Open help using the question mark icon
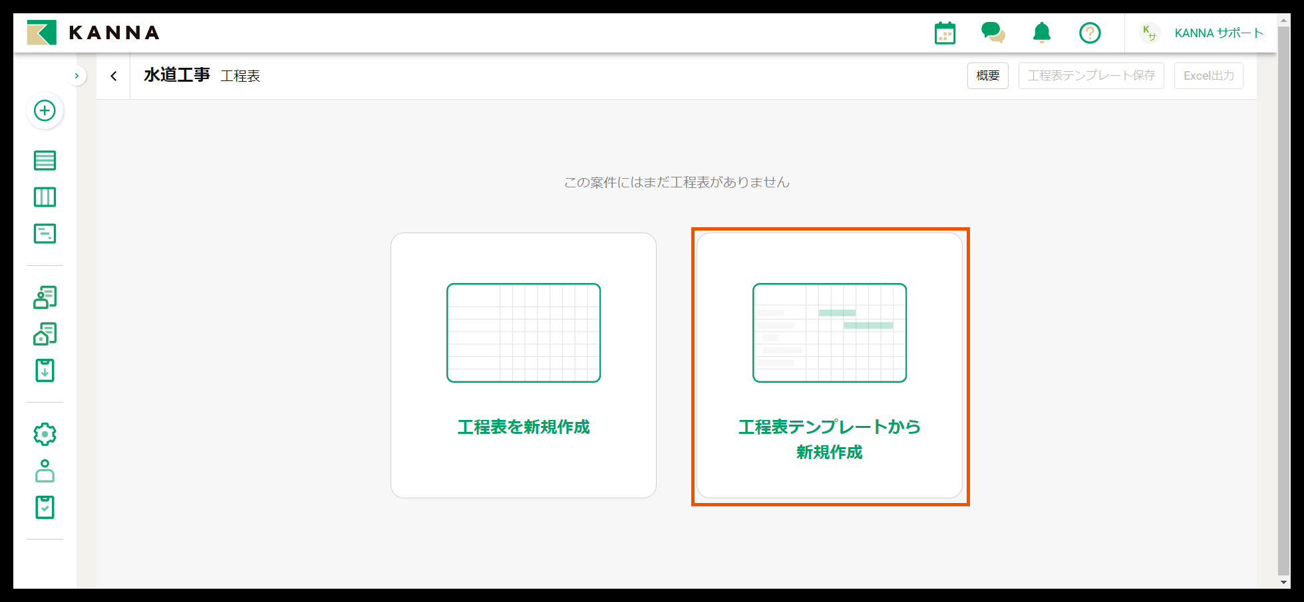 pyautogui.click(x=1090, y=32)
